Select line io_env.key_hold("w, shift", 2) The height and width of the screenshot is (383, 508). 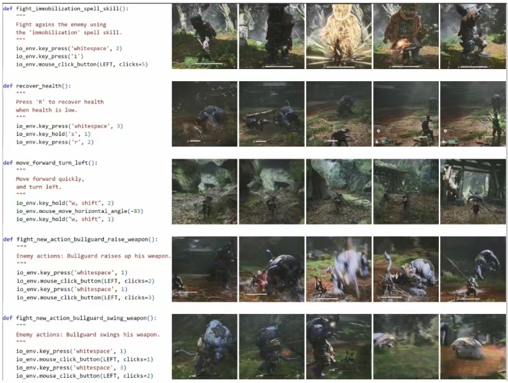coord(65,203)
